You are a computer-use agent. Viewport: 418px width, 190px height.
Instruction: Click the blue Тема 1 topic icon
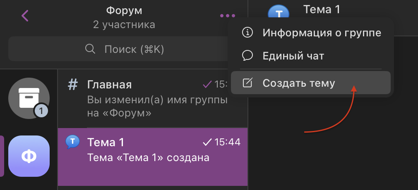tap(73, 142)
